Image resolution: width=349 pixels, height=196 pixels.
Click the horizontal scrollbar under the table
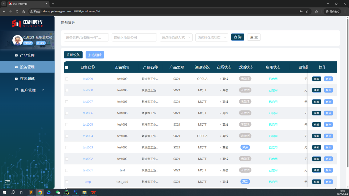click(157, 189)
